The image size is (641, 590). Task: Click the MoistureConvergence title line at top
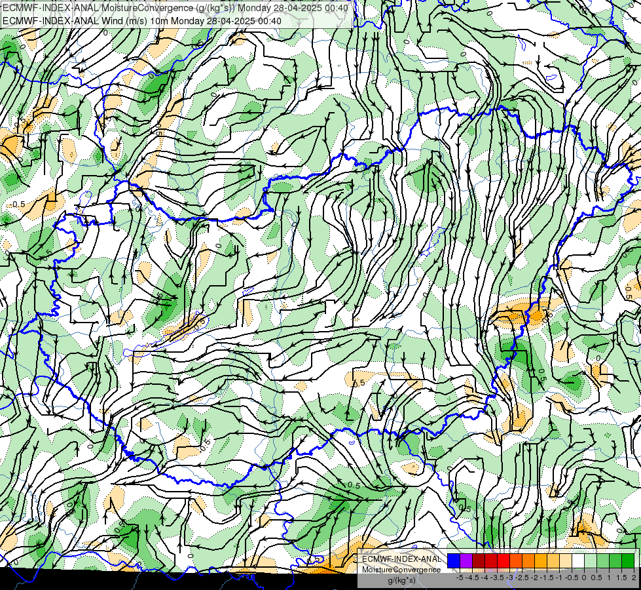coord(175,8)
